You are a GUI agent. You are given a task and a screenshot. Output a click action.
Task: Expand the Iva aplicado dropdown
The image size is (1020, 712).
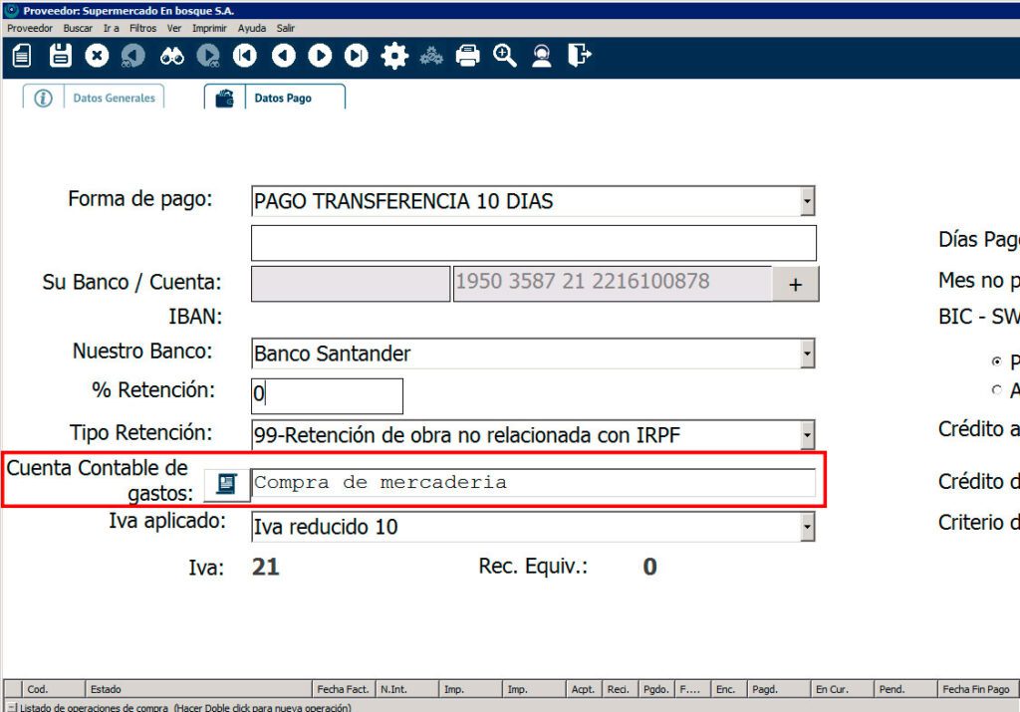(x=807, y=527)
